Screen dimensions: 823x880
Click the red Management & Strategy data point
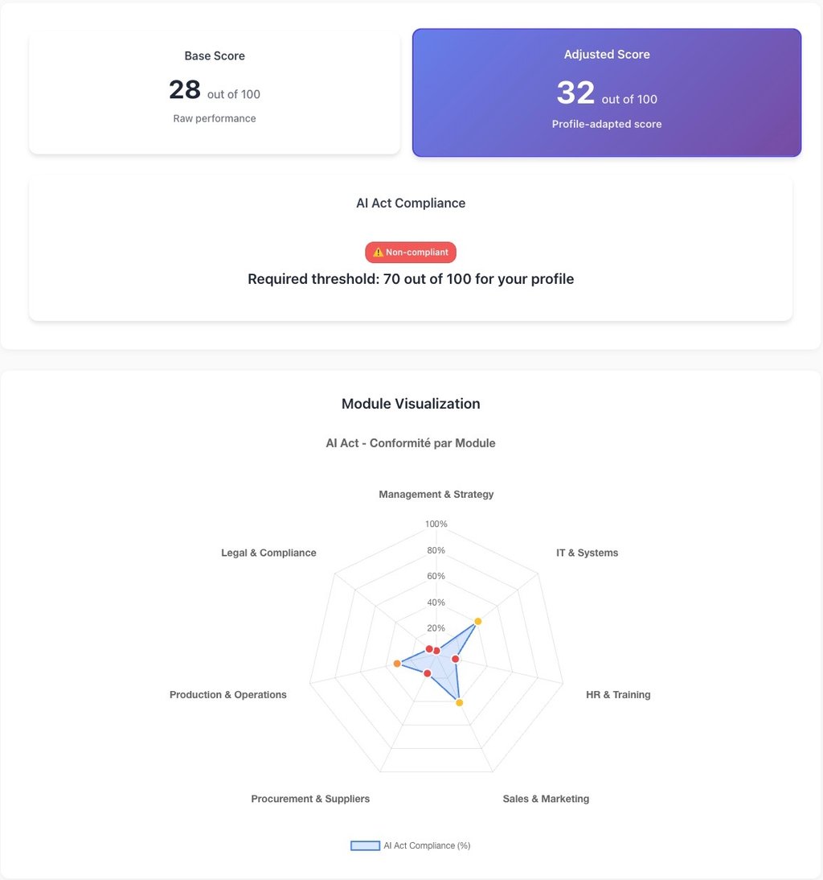[436, 651]
